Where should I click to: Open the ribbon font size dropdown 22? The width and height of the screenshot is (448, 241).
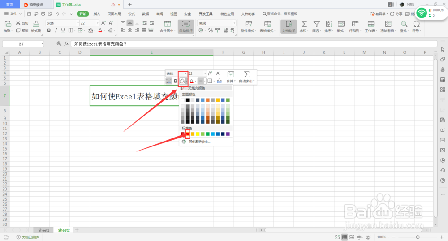pyautogui.click(x=97, y=23)
